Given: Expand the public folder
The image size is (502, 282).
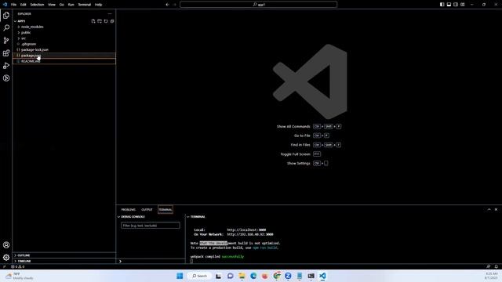Looking at the screenshot, I should click(x=64, y=33).
